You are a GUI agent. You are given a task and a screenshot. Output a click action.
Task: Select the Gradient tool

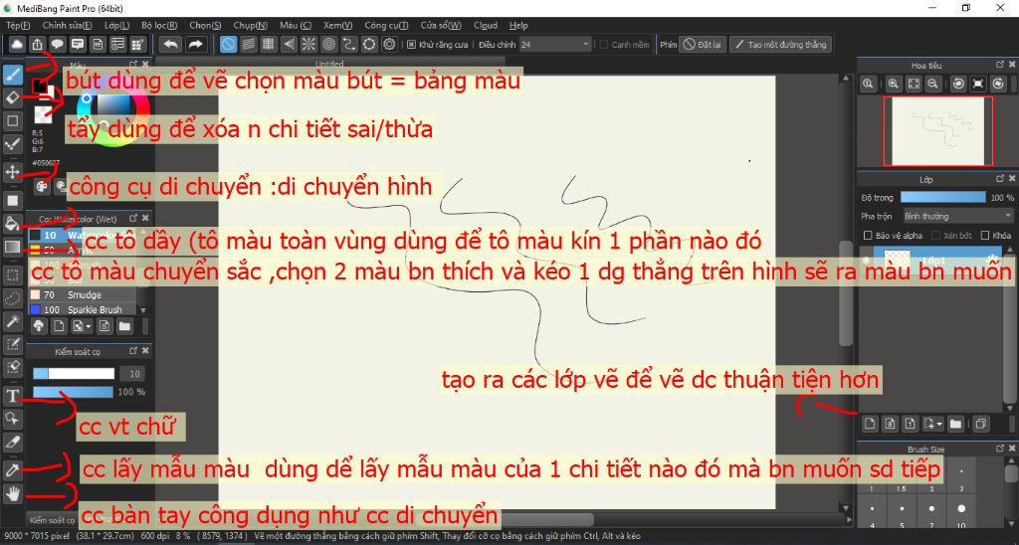(12, 247)
